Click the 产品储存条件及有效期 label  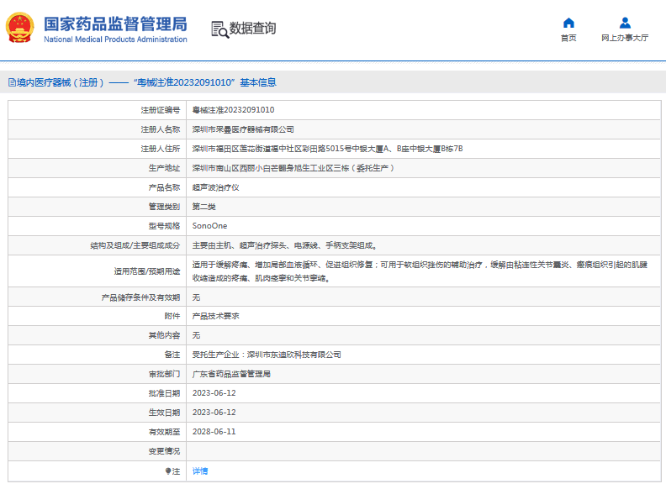point(140,297)
